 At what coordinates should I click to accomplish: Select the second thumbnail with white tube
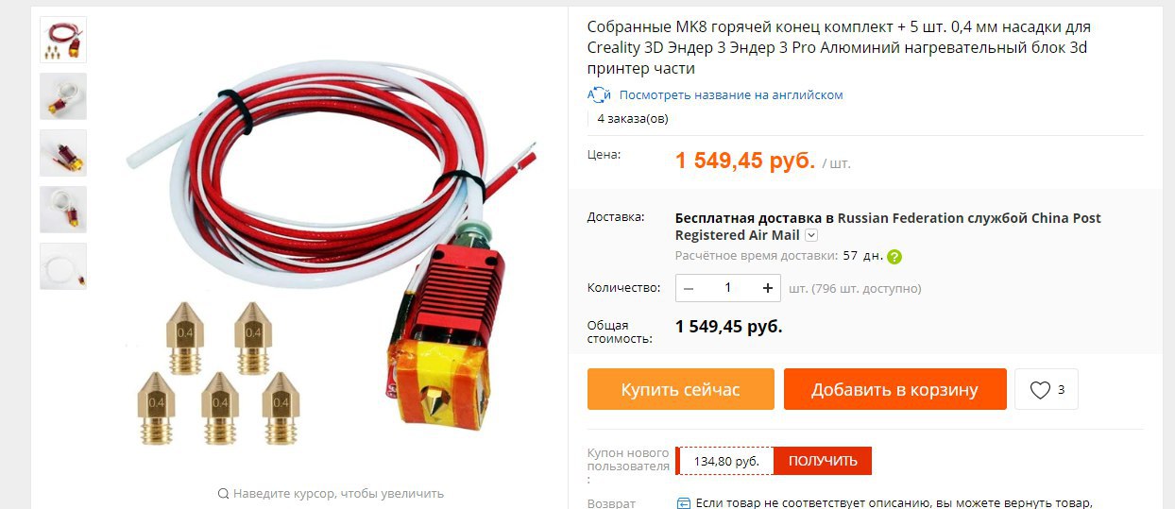click(63, 96)
